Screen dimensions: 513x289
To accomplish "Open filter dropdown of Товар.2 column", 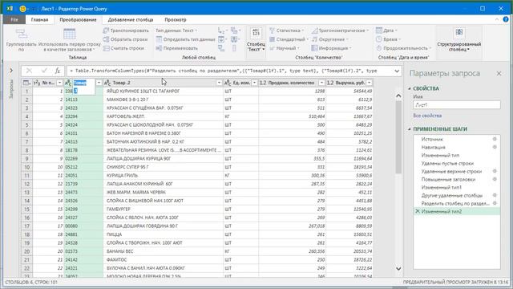I will coord(219,83).
